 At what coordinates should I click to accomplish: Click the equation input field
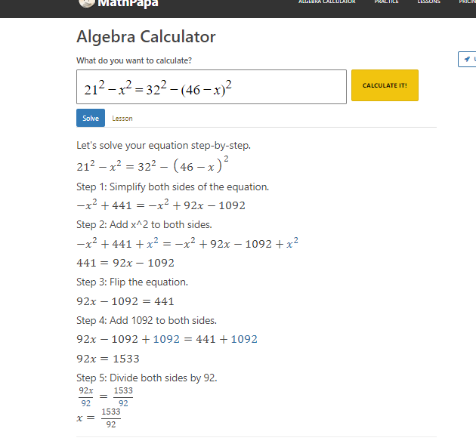[x=212, y=87]
